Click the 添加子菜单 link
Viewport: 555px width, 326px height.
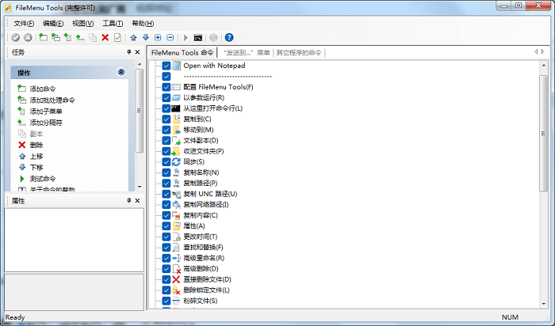[46, 112]
